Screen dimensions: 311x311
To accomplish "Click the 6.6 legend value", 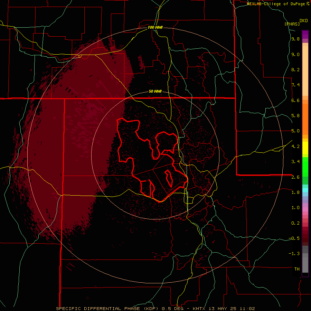I will [295, 100].
